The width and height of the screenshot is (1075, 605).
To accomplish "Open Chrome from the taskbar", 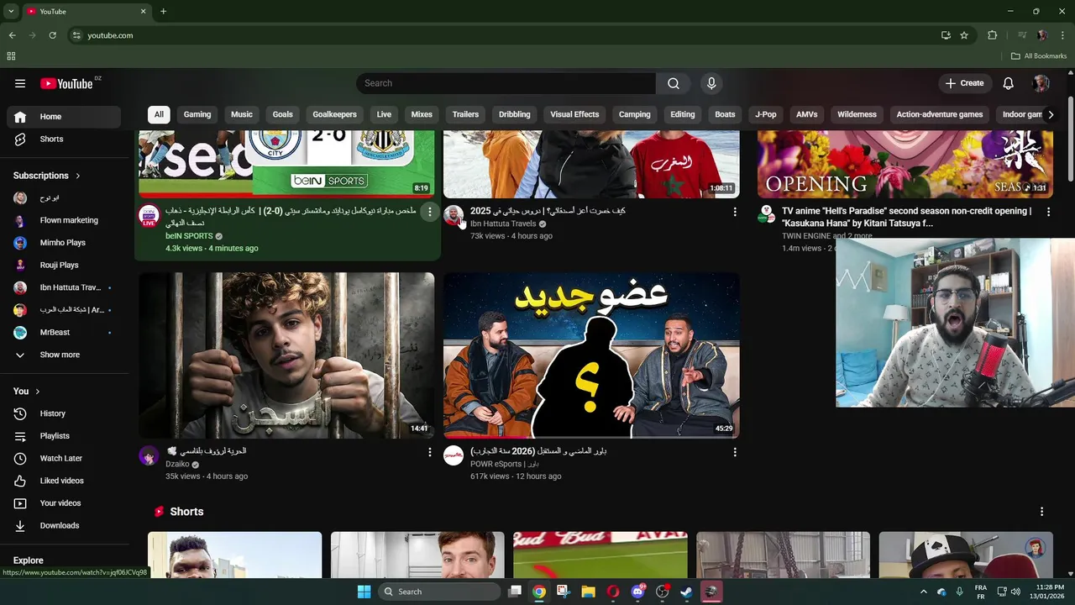I will coord(539,592).
